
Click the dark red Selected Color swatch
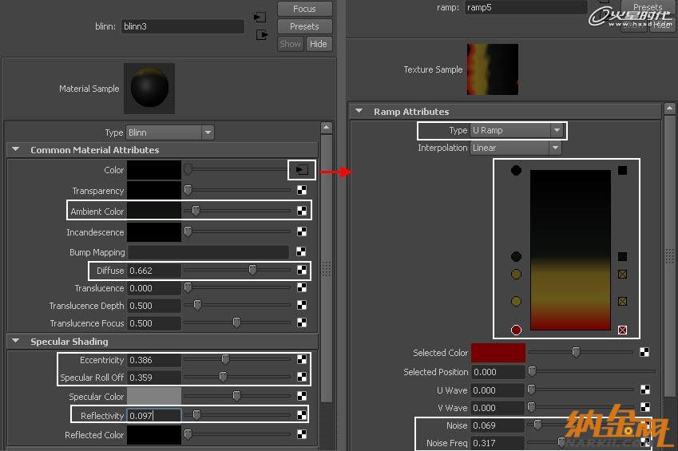(498, 352)
